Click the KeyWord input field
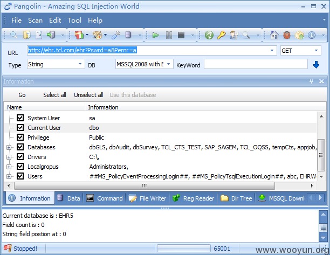This screenshot has width=330, height=255. 256,64
